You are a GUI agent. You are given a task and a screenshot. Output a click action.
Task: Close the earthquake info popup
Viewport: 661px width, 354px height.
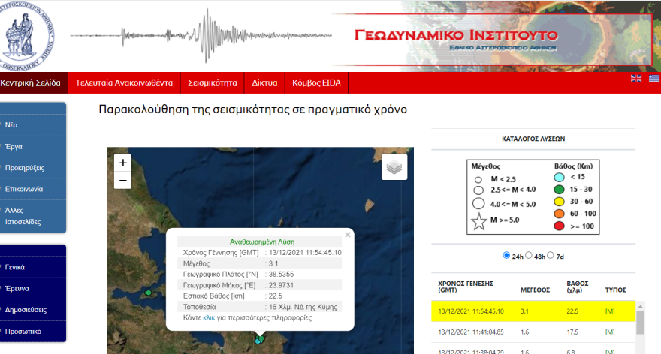(347, 235)
